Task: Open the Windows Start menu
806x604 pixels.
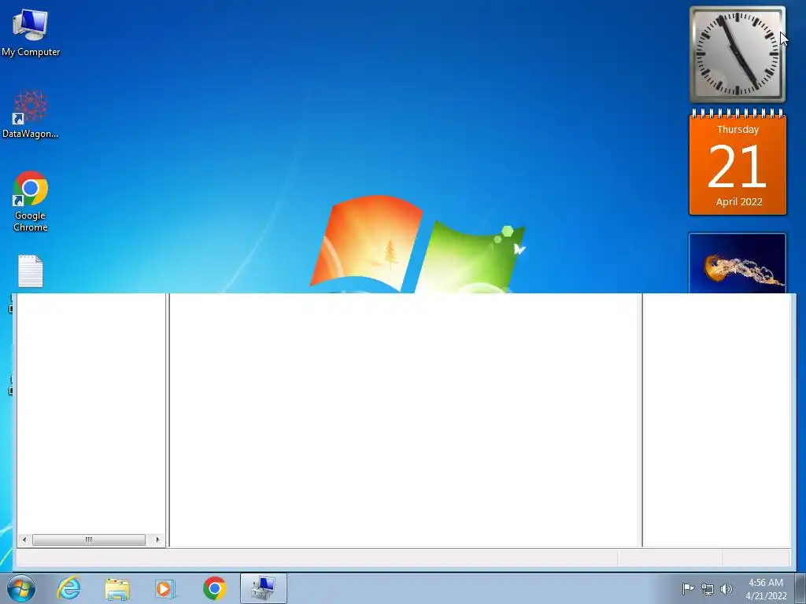Action: click(x=21, y=588)
